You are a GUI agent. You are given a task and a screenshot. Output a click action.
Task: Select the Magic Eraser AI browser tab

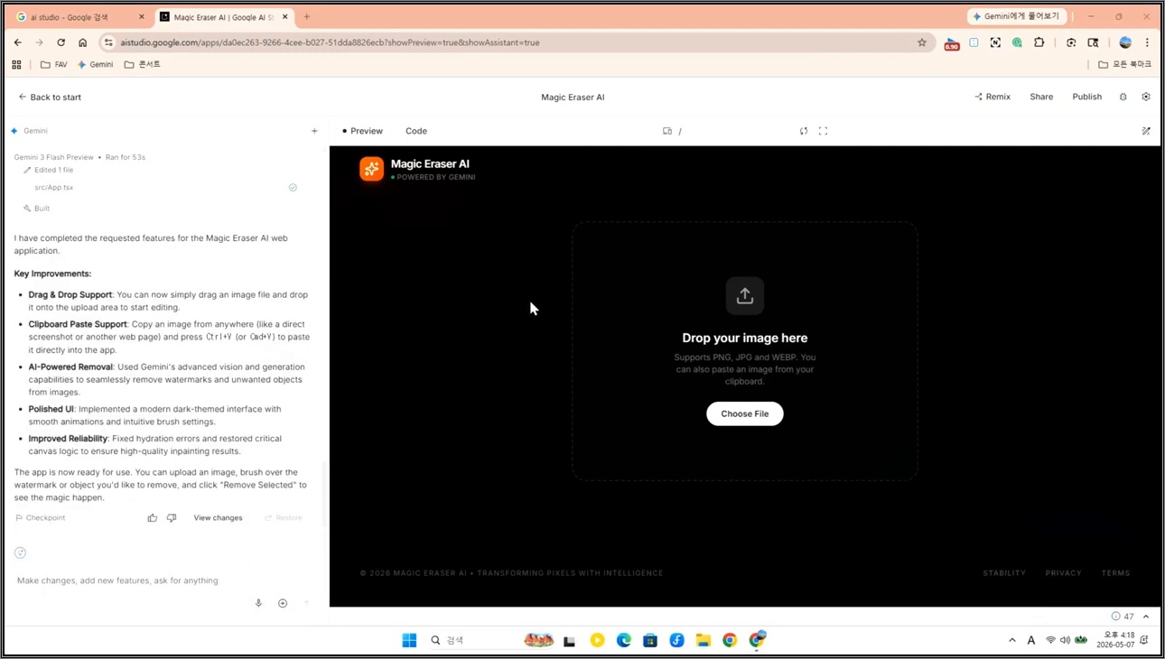click(x=223, y=17)
